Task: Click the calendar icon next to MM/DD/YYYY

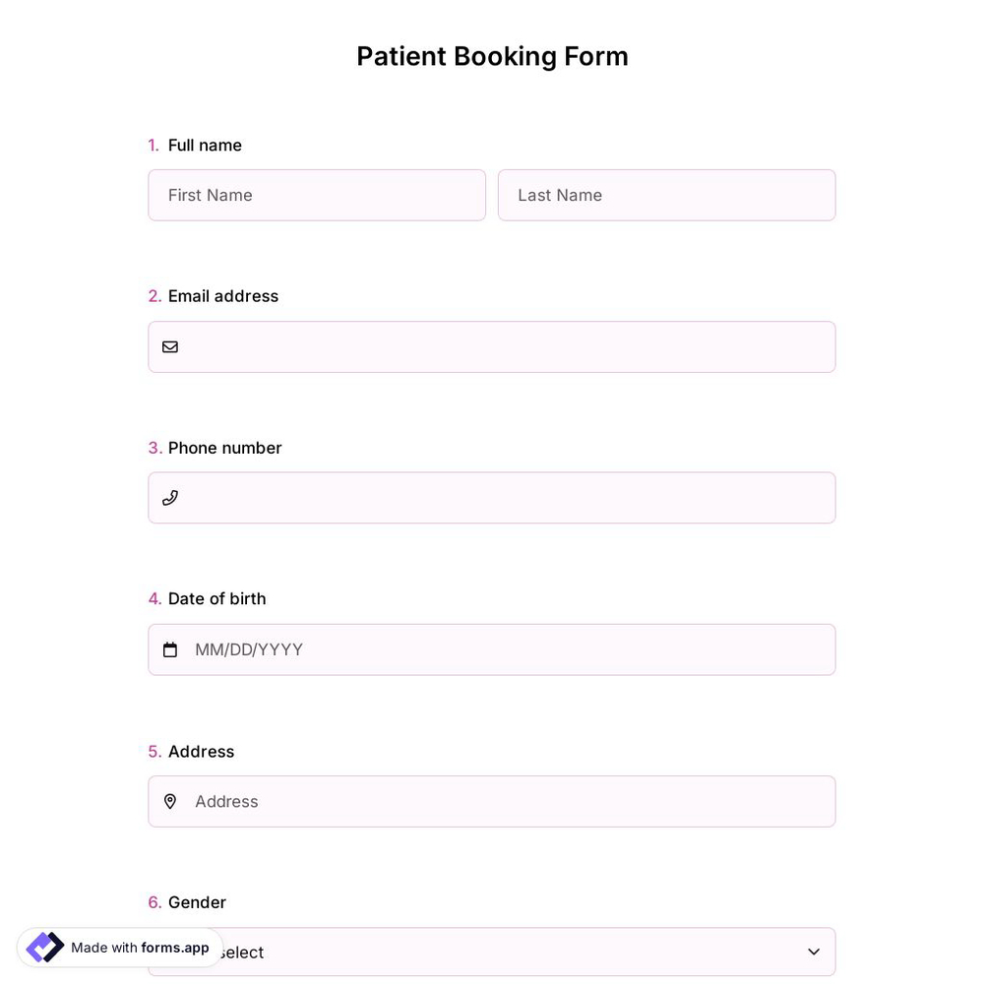Action: (x=170, y=649)
